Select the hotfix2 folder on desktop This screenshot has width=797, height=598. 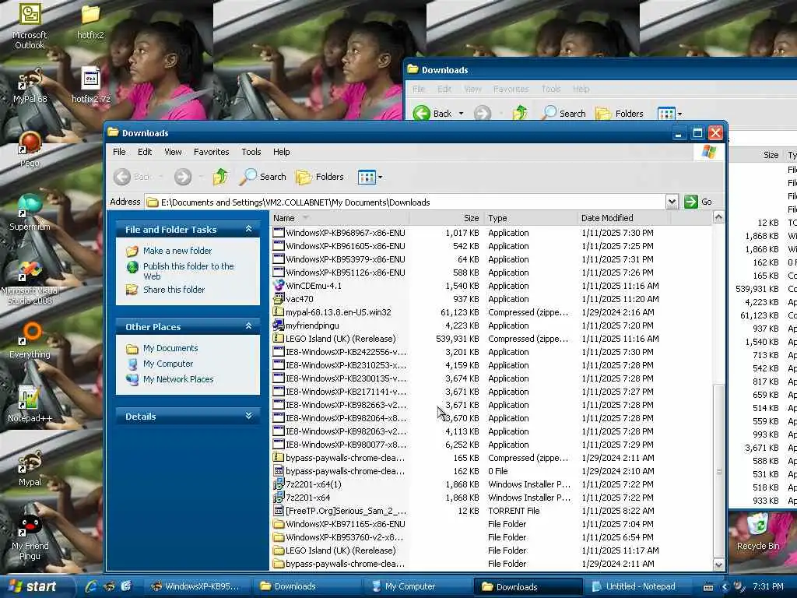point(90,21)
